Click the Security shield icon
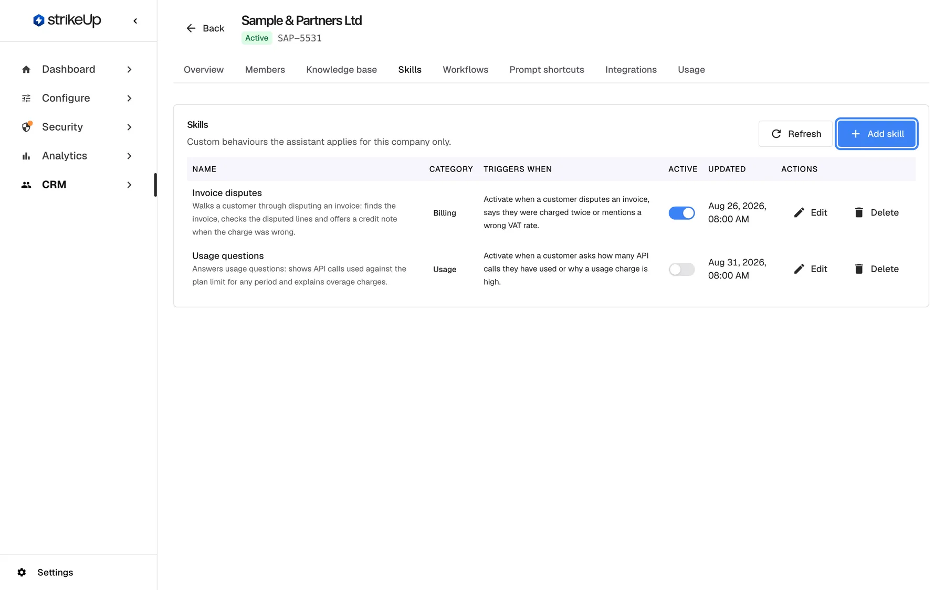Image resolution: width=945 pixels, height=590 pixels. 26,127
